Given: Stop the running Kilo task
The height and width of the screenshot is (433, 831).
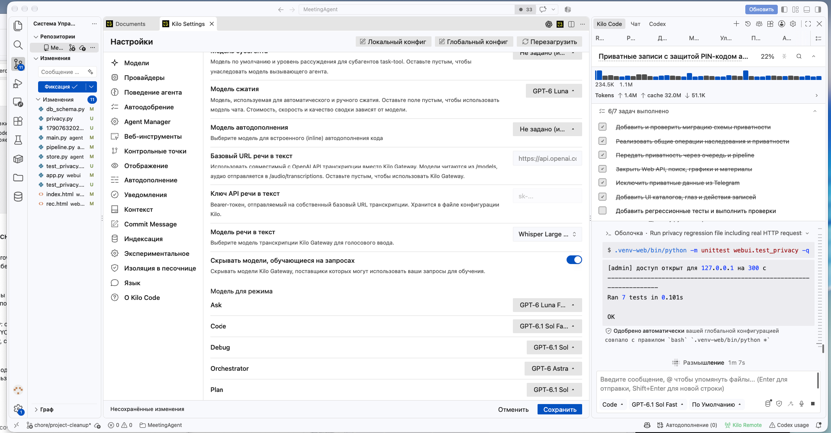Looking at the screenshot, I should [x=813, y=404].
